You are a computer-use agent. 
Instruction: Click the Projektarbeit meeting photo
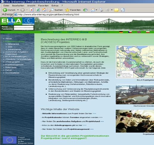click(x=135, y=121)
